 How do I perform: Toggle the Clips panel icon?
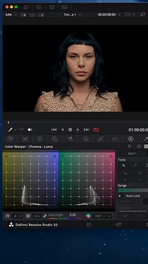click(65, 7)
